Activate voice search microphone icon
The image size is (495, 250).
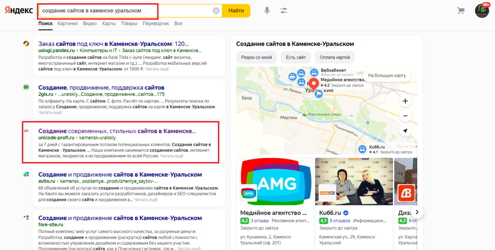(x=267, y=11)
